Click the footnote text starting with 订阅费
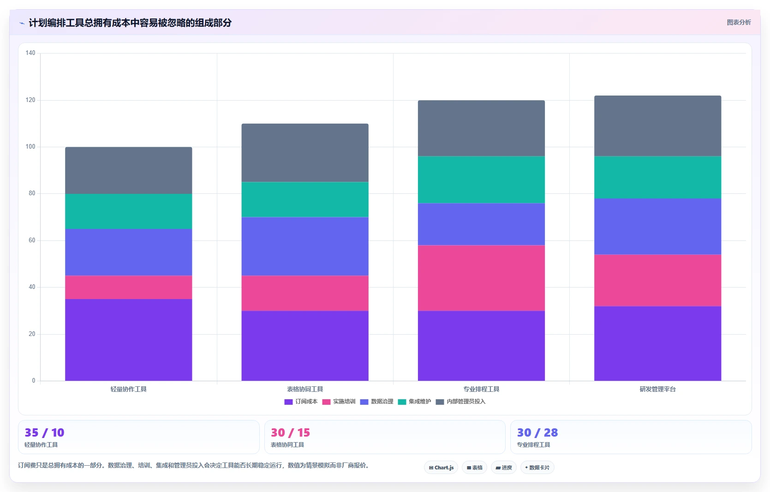This screenshot has width=770, height=492. [194, 465]
